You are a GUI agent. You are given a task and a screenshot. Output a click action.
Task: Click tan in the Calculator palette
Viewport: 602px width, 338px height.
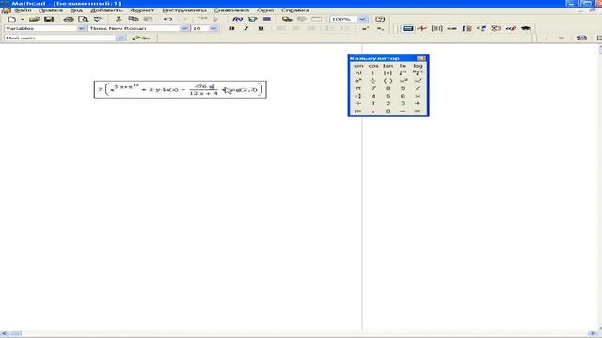click(388, 66)
